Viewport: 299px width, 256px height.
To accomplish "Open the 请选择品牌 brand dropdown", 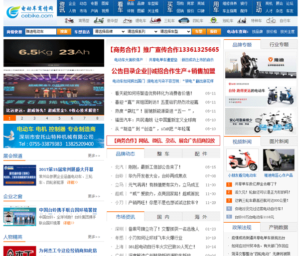I will (109, 32).
